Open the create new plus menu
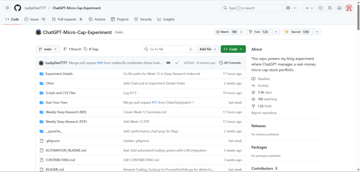 pyautogui.click(x=309, y=8)
